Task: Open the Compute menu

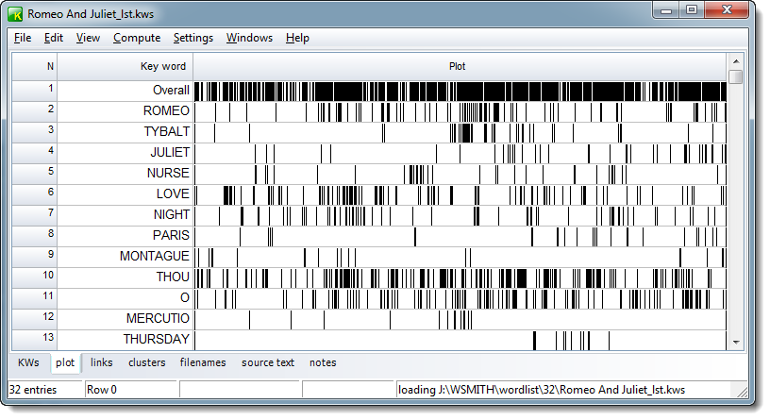Action: 136,38
